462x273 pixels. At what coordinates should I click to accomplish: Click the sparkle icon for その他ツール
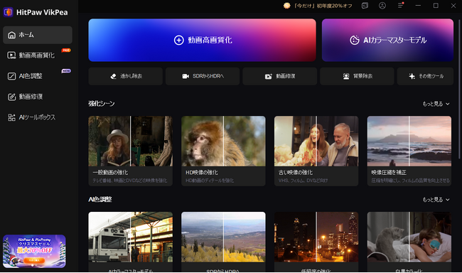tap(412, 76)
